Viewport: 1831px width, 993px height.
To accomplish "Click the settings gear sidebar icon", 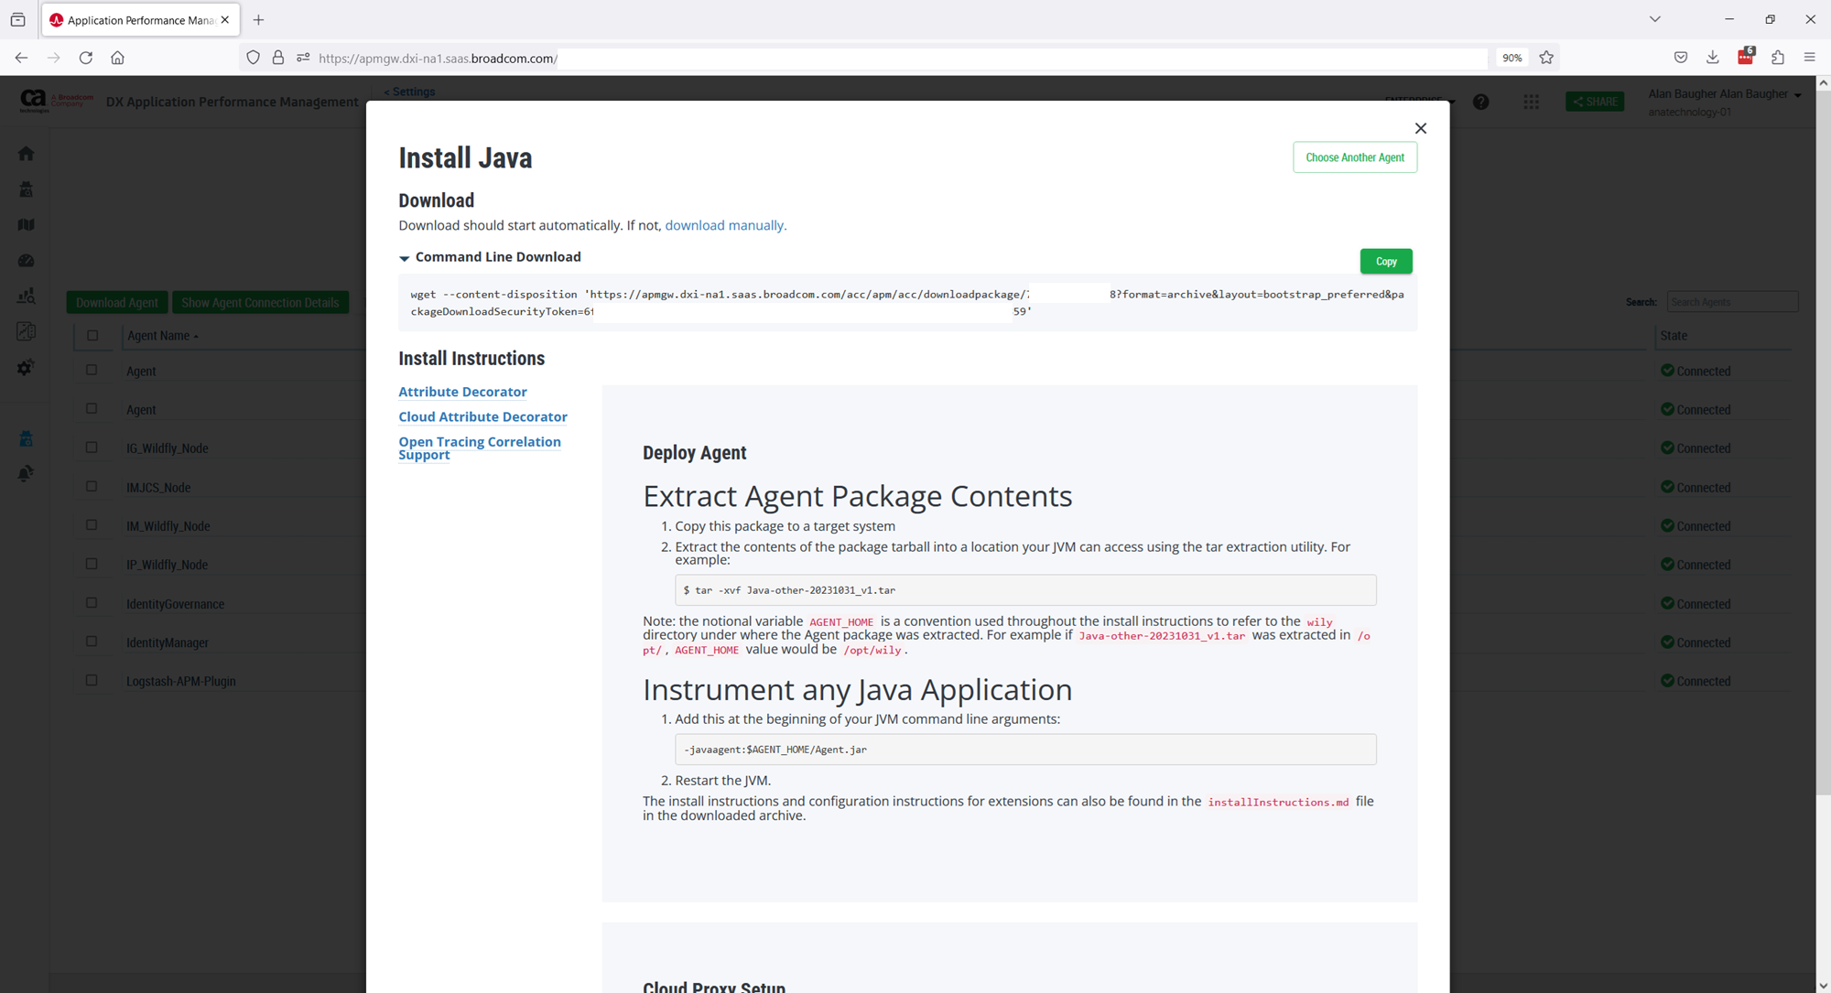I will pos(26,367).
